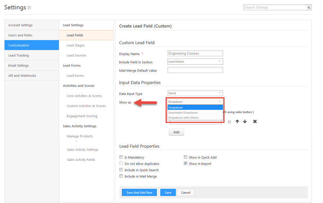
Task: Uncheck Show in Import checkbox
Action: pos(185,164)
